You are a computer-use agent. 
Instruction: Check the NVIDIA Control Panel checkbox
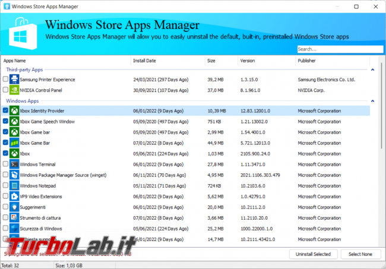tap(5, 90)
